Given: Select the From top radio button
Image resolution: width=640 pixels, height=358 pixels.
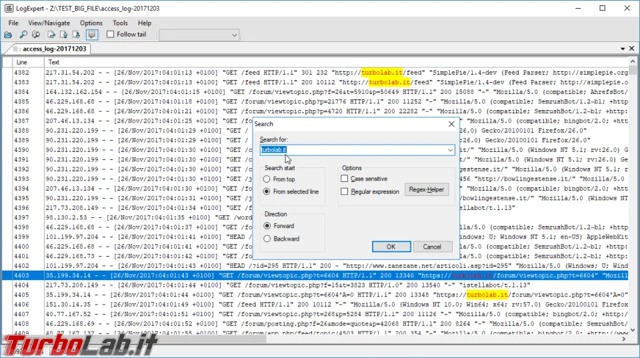Looking at the screenshot, I should [x=267, y=179].
